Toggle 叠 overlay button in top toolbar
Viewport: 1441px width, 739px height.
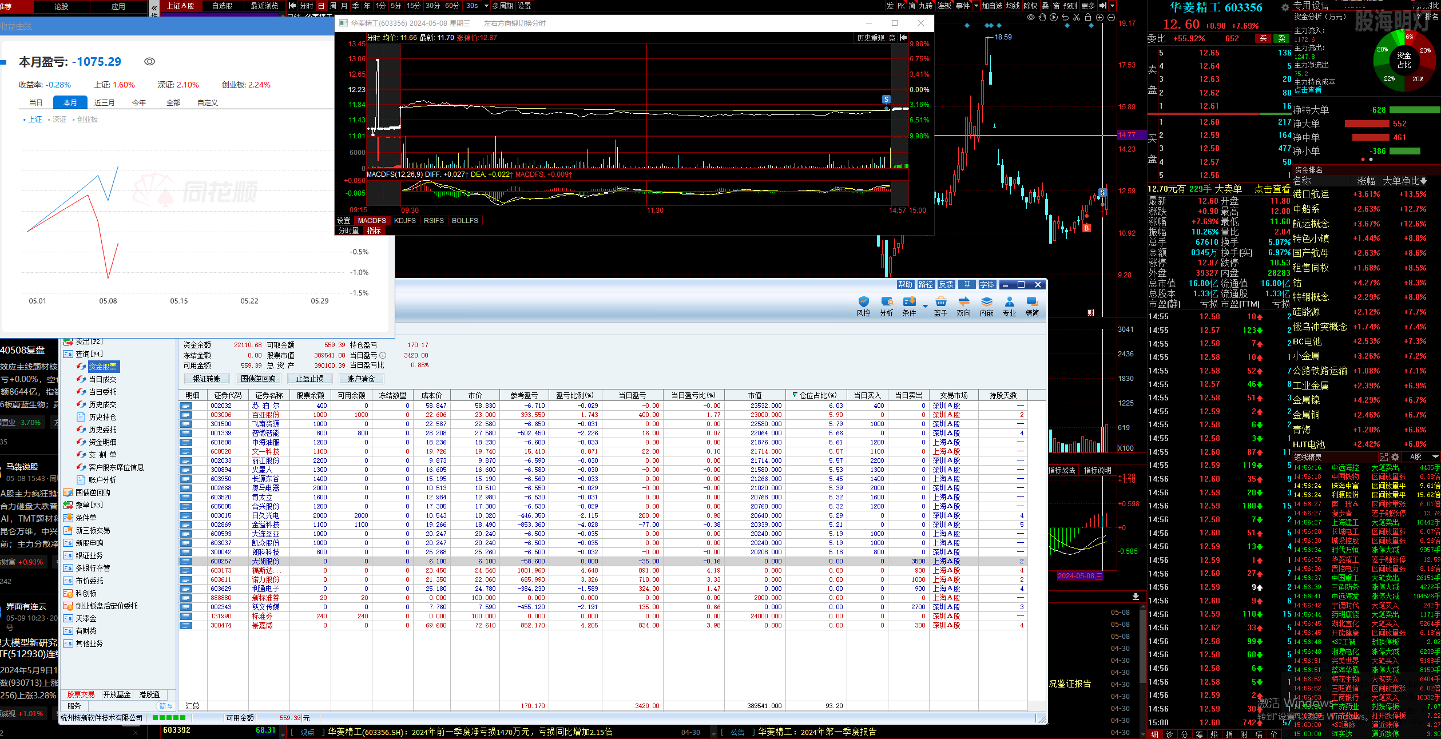click(x=1045, y=6)
